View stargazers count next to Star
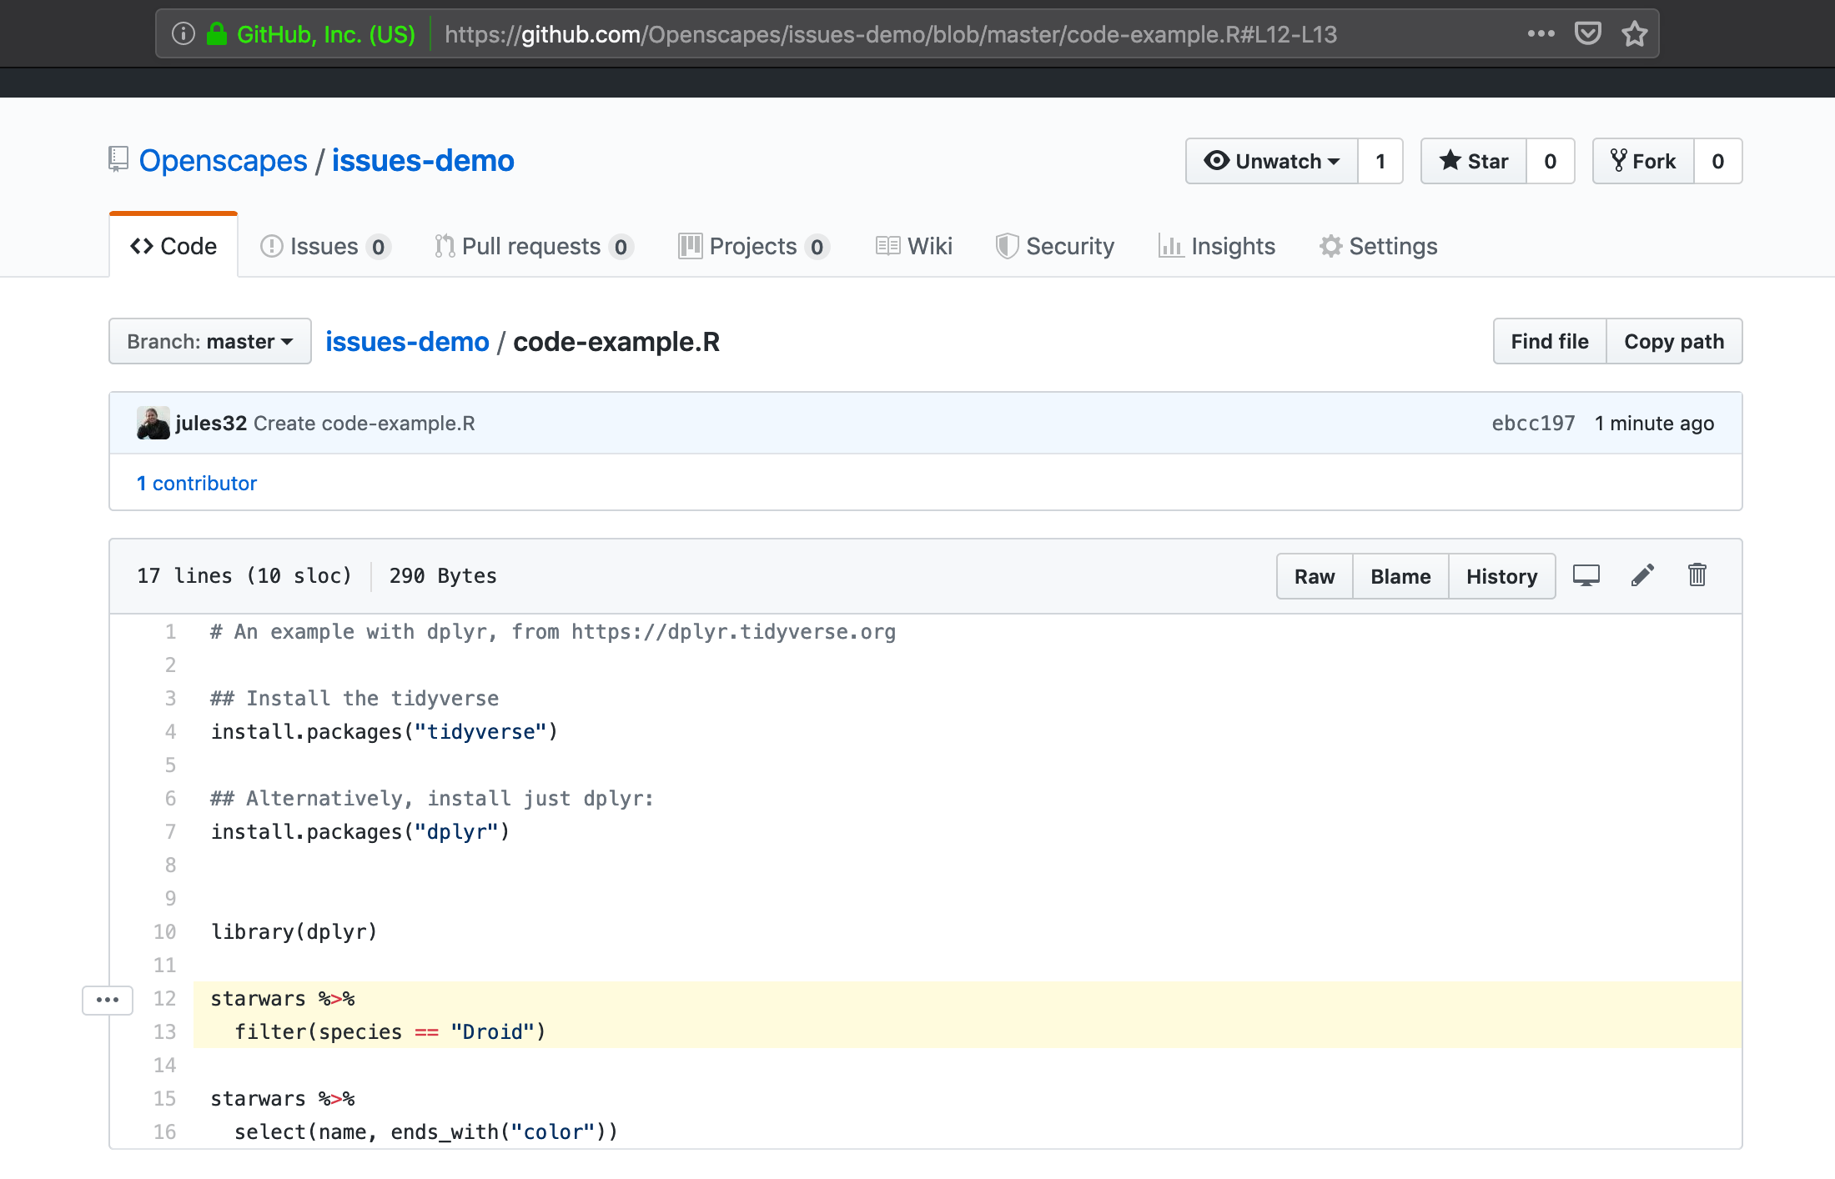The height and width of the screenshot is (1179, 1835). point(1551,161)
